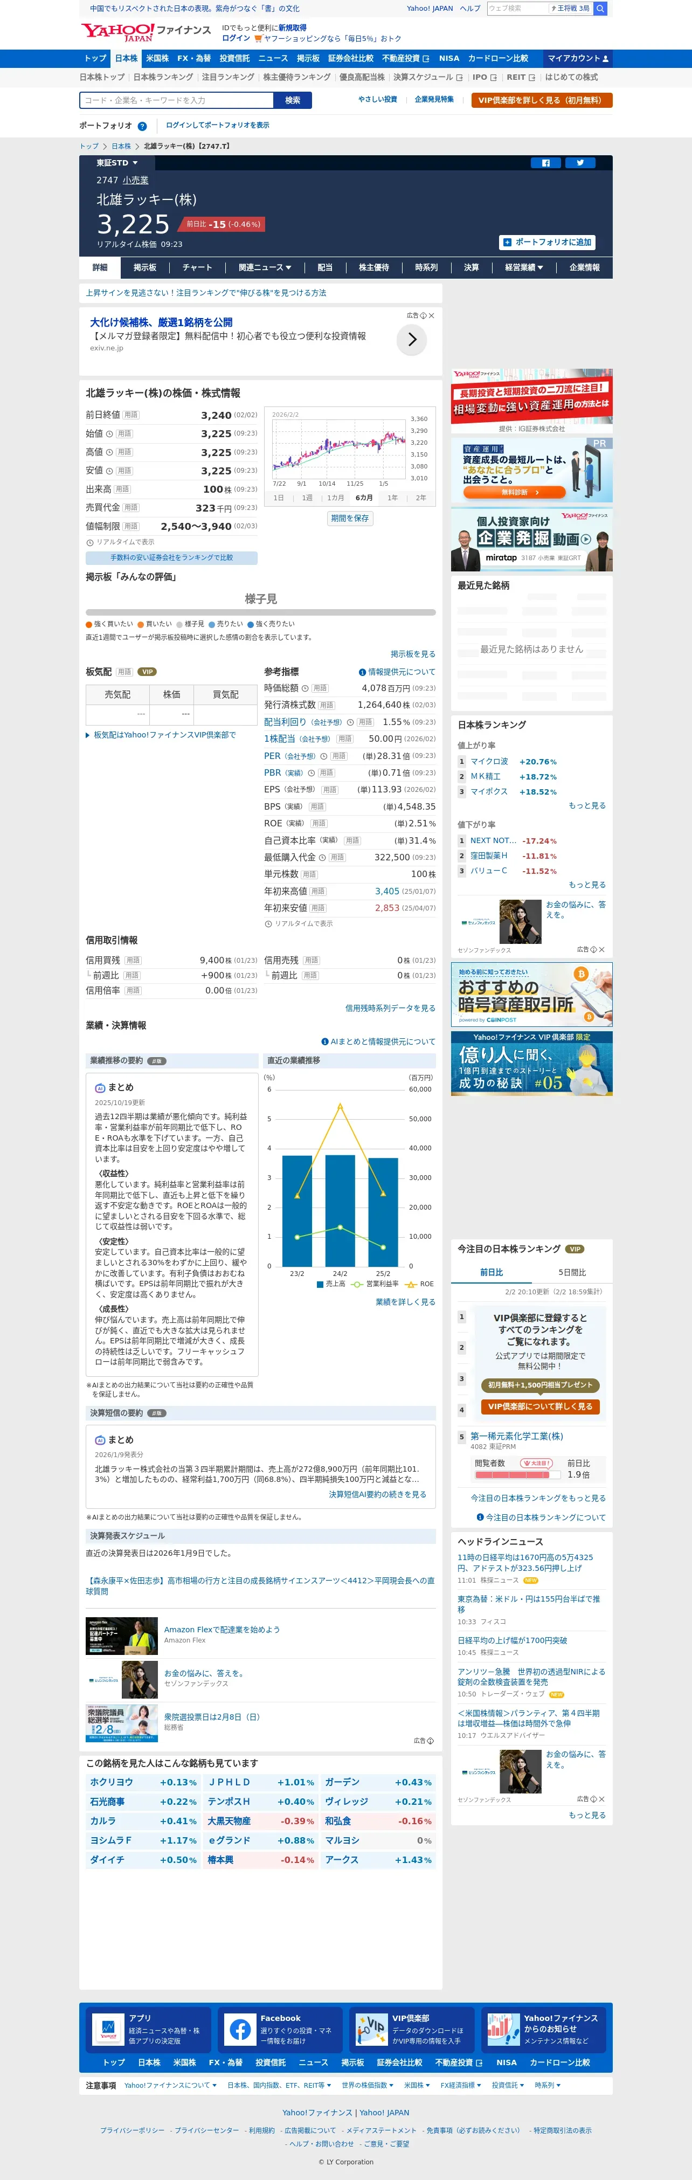Select the 1日 chart period
Screen dimensions: 692x2180
coord(279,498)
